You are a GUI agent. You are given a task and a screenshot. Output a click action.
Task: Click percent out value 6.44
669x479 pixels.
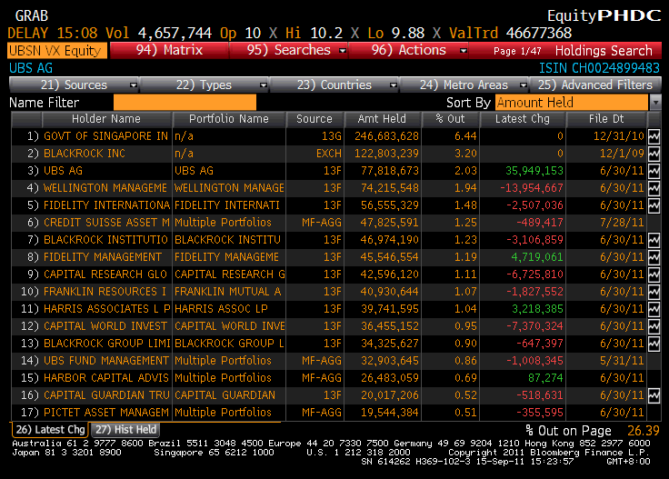point(465,136)
